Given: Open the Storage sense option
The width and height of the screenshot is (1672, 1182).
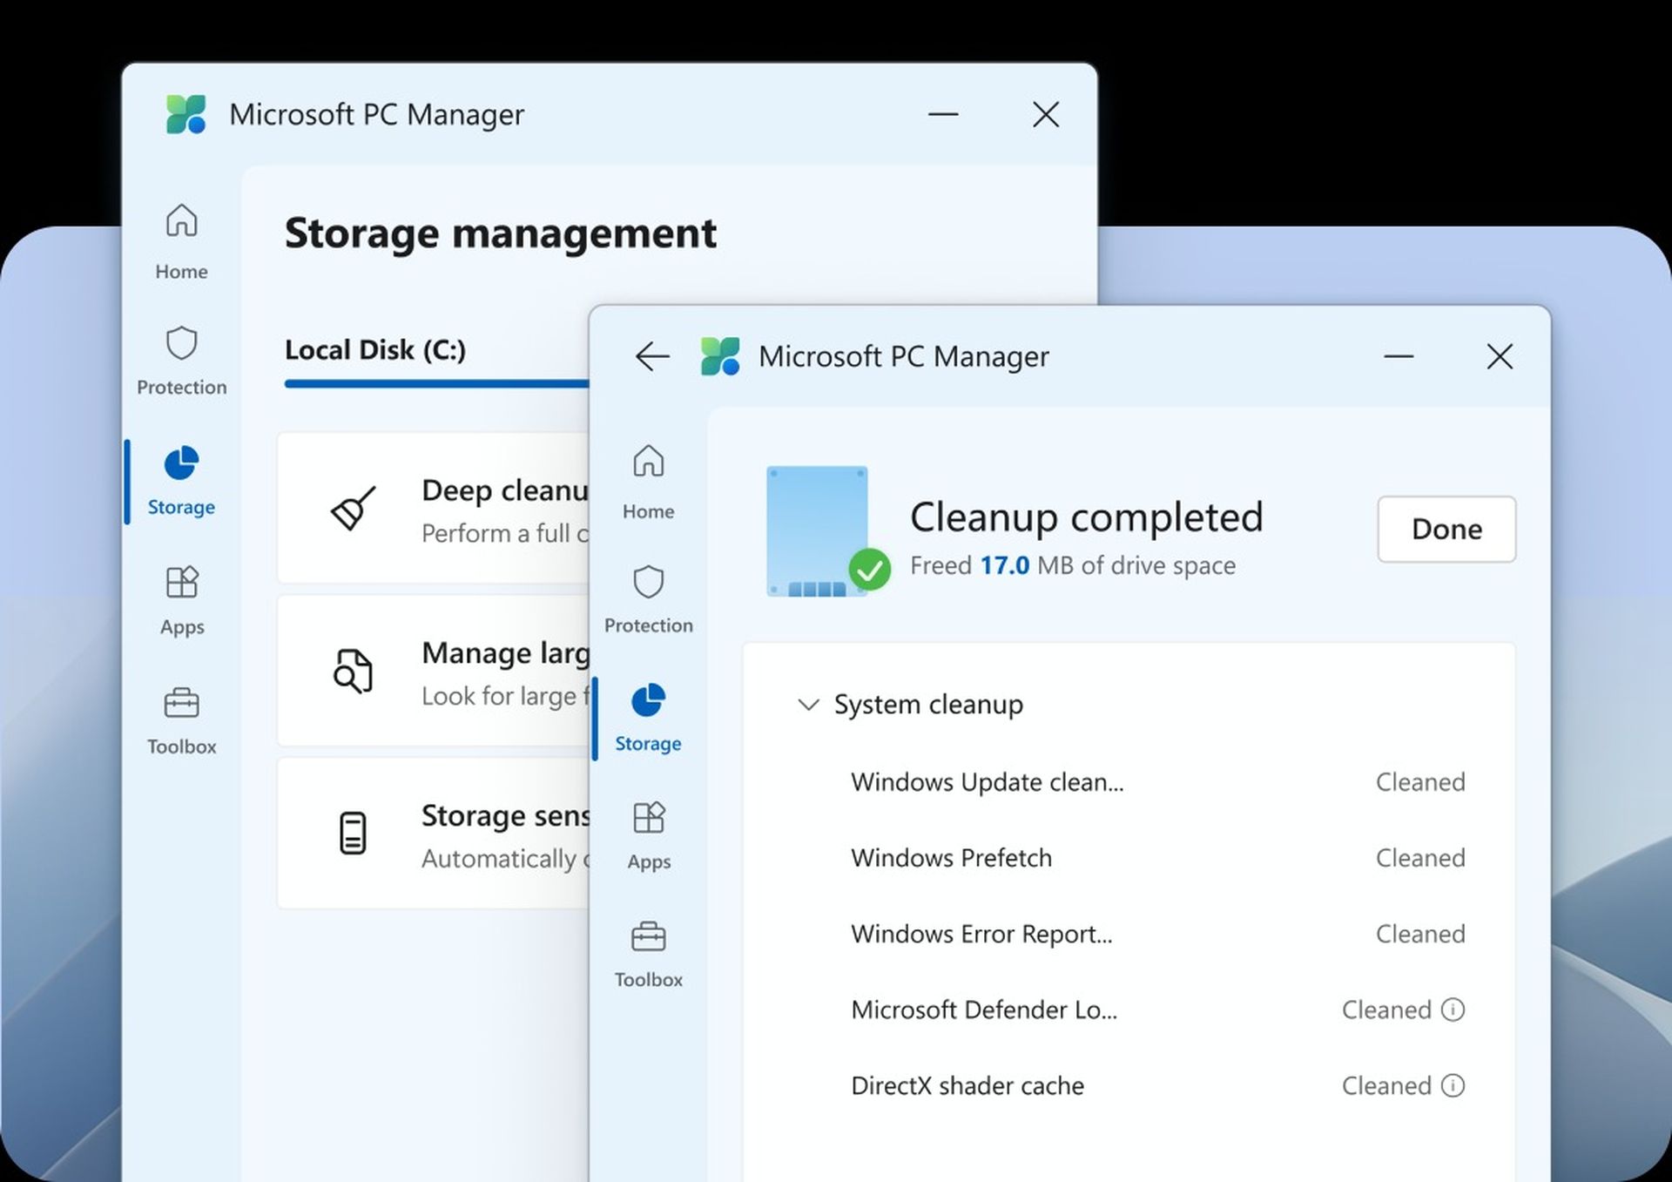Looking at the screenshot, I should 435,834.
